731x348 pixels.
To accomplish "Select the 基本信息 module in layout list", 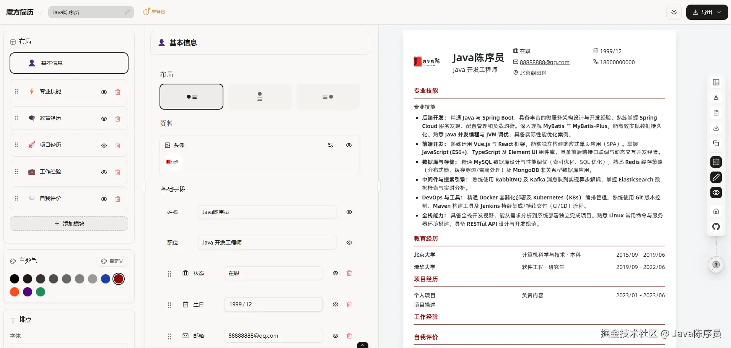I will click(x=69, y=63).
